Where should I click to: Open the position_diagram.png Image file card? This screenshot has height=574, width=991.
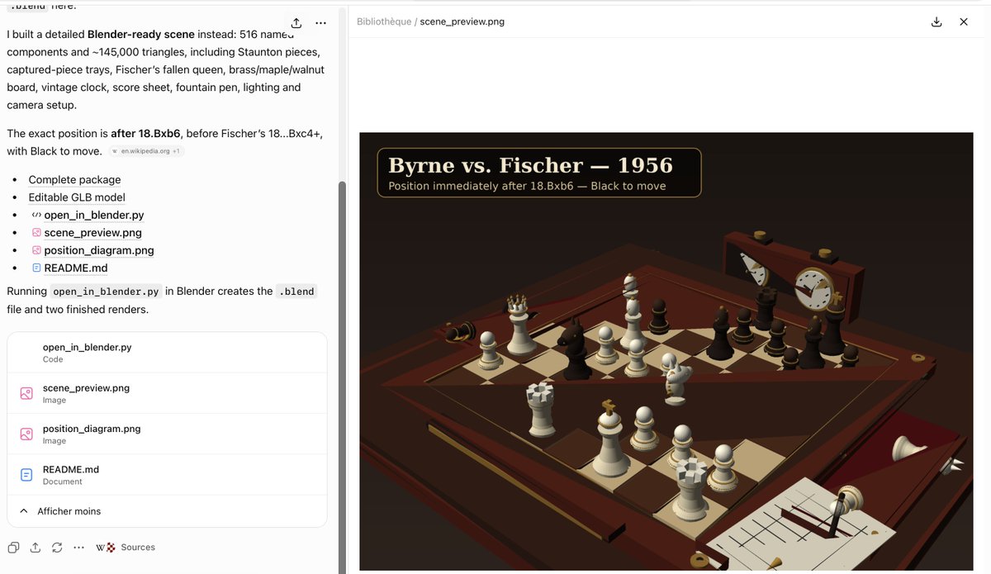167,434
